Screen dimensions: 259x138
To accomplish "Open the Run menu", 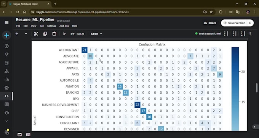I will 42,26.
